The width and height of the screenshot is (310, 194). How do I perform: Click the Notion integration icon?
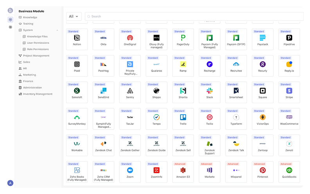point(77,38)
